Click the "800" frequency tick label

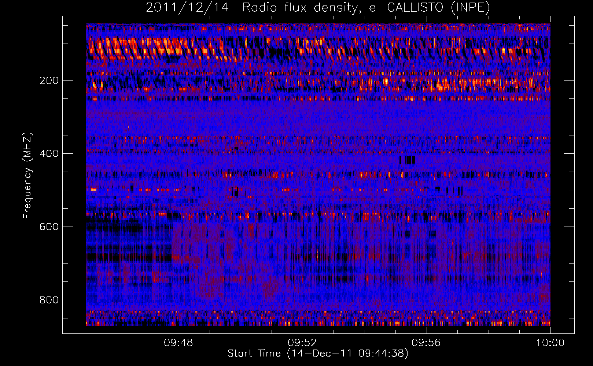point(49,300)
